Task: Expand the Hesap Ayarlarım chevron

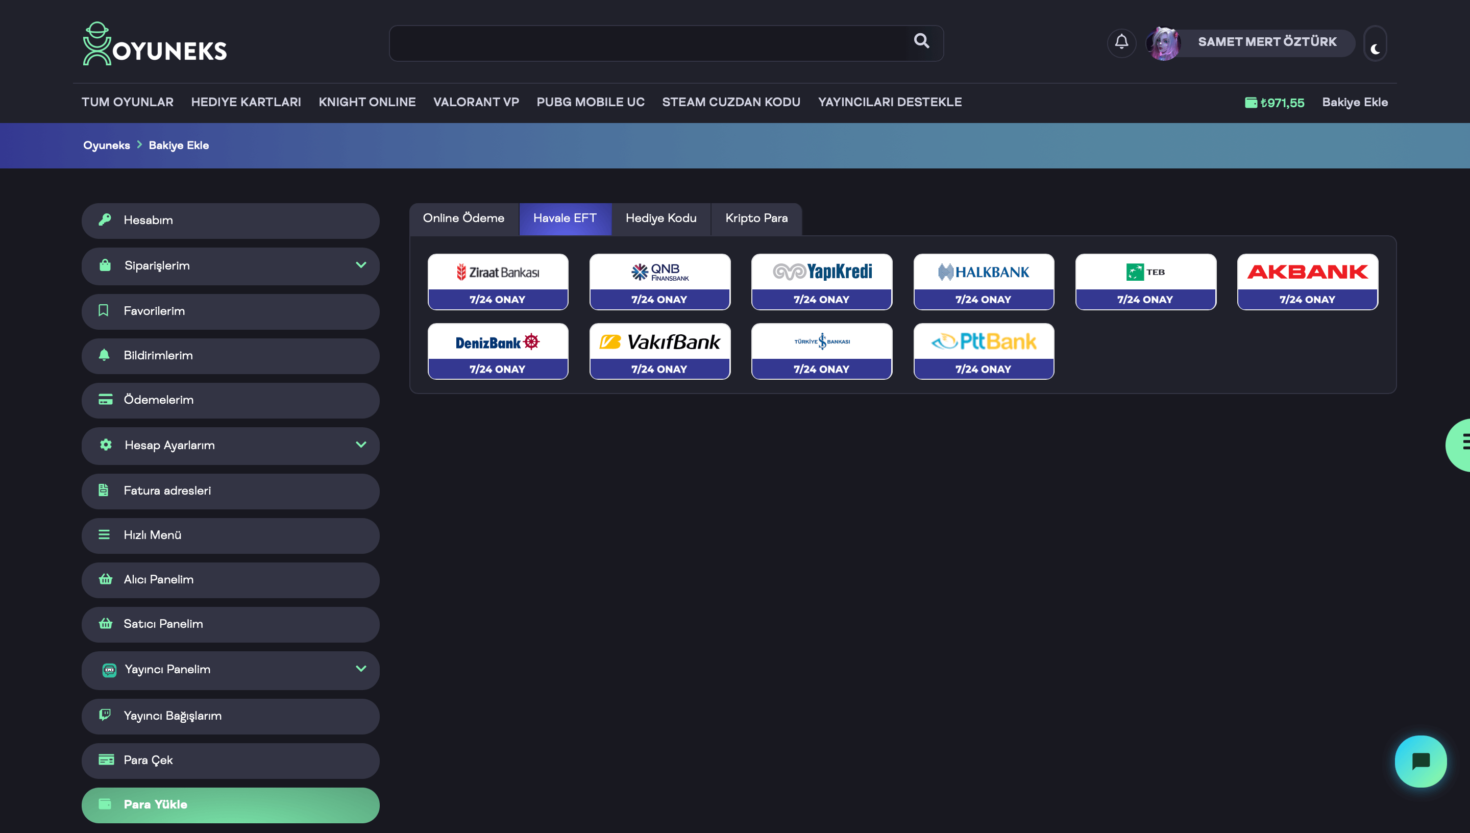Action: [x=361, y=445]
